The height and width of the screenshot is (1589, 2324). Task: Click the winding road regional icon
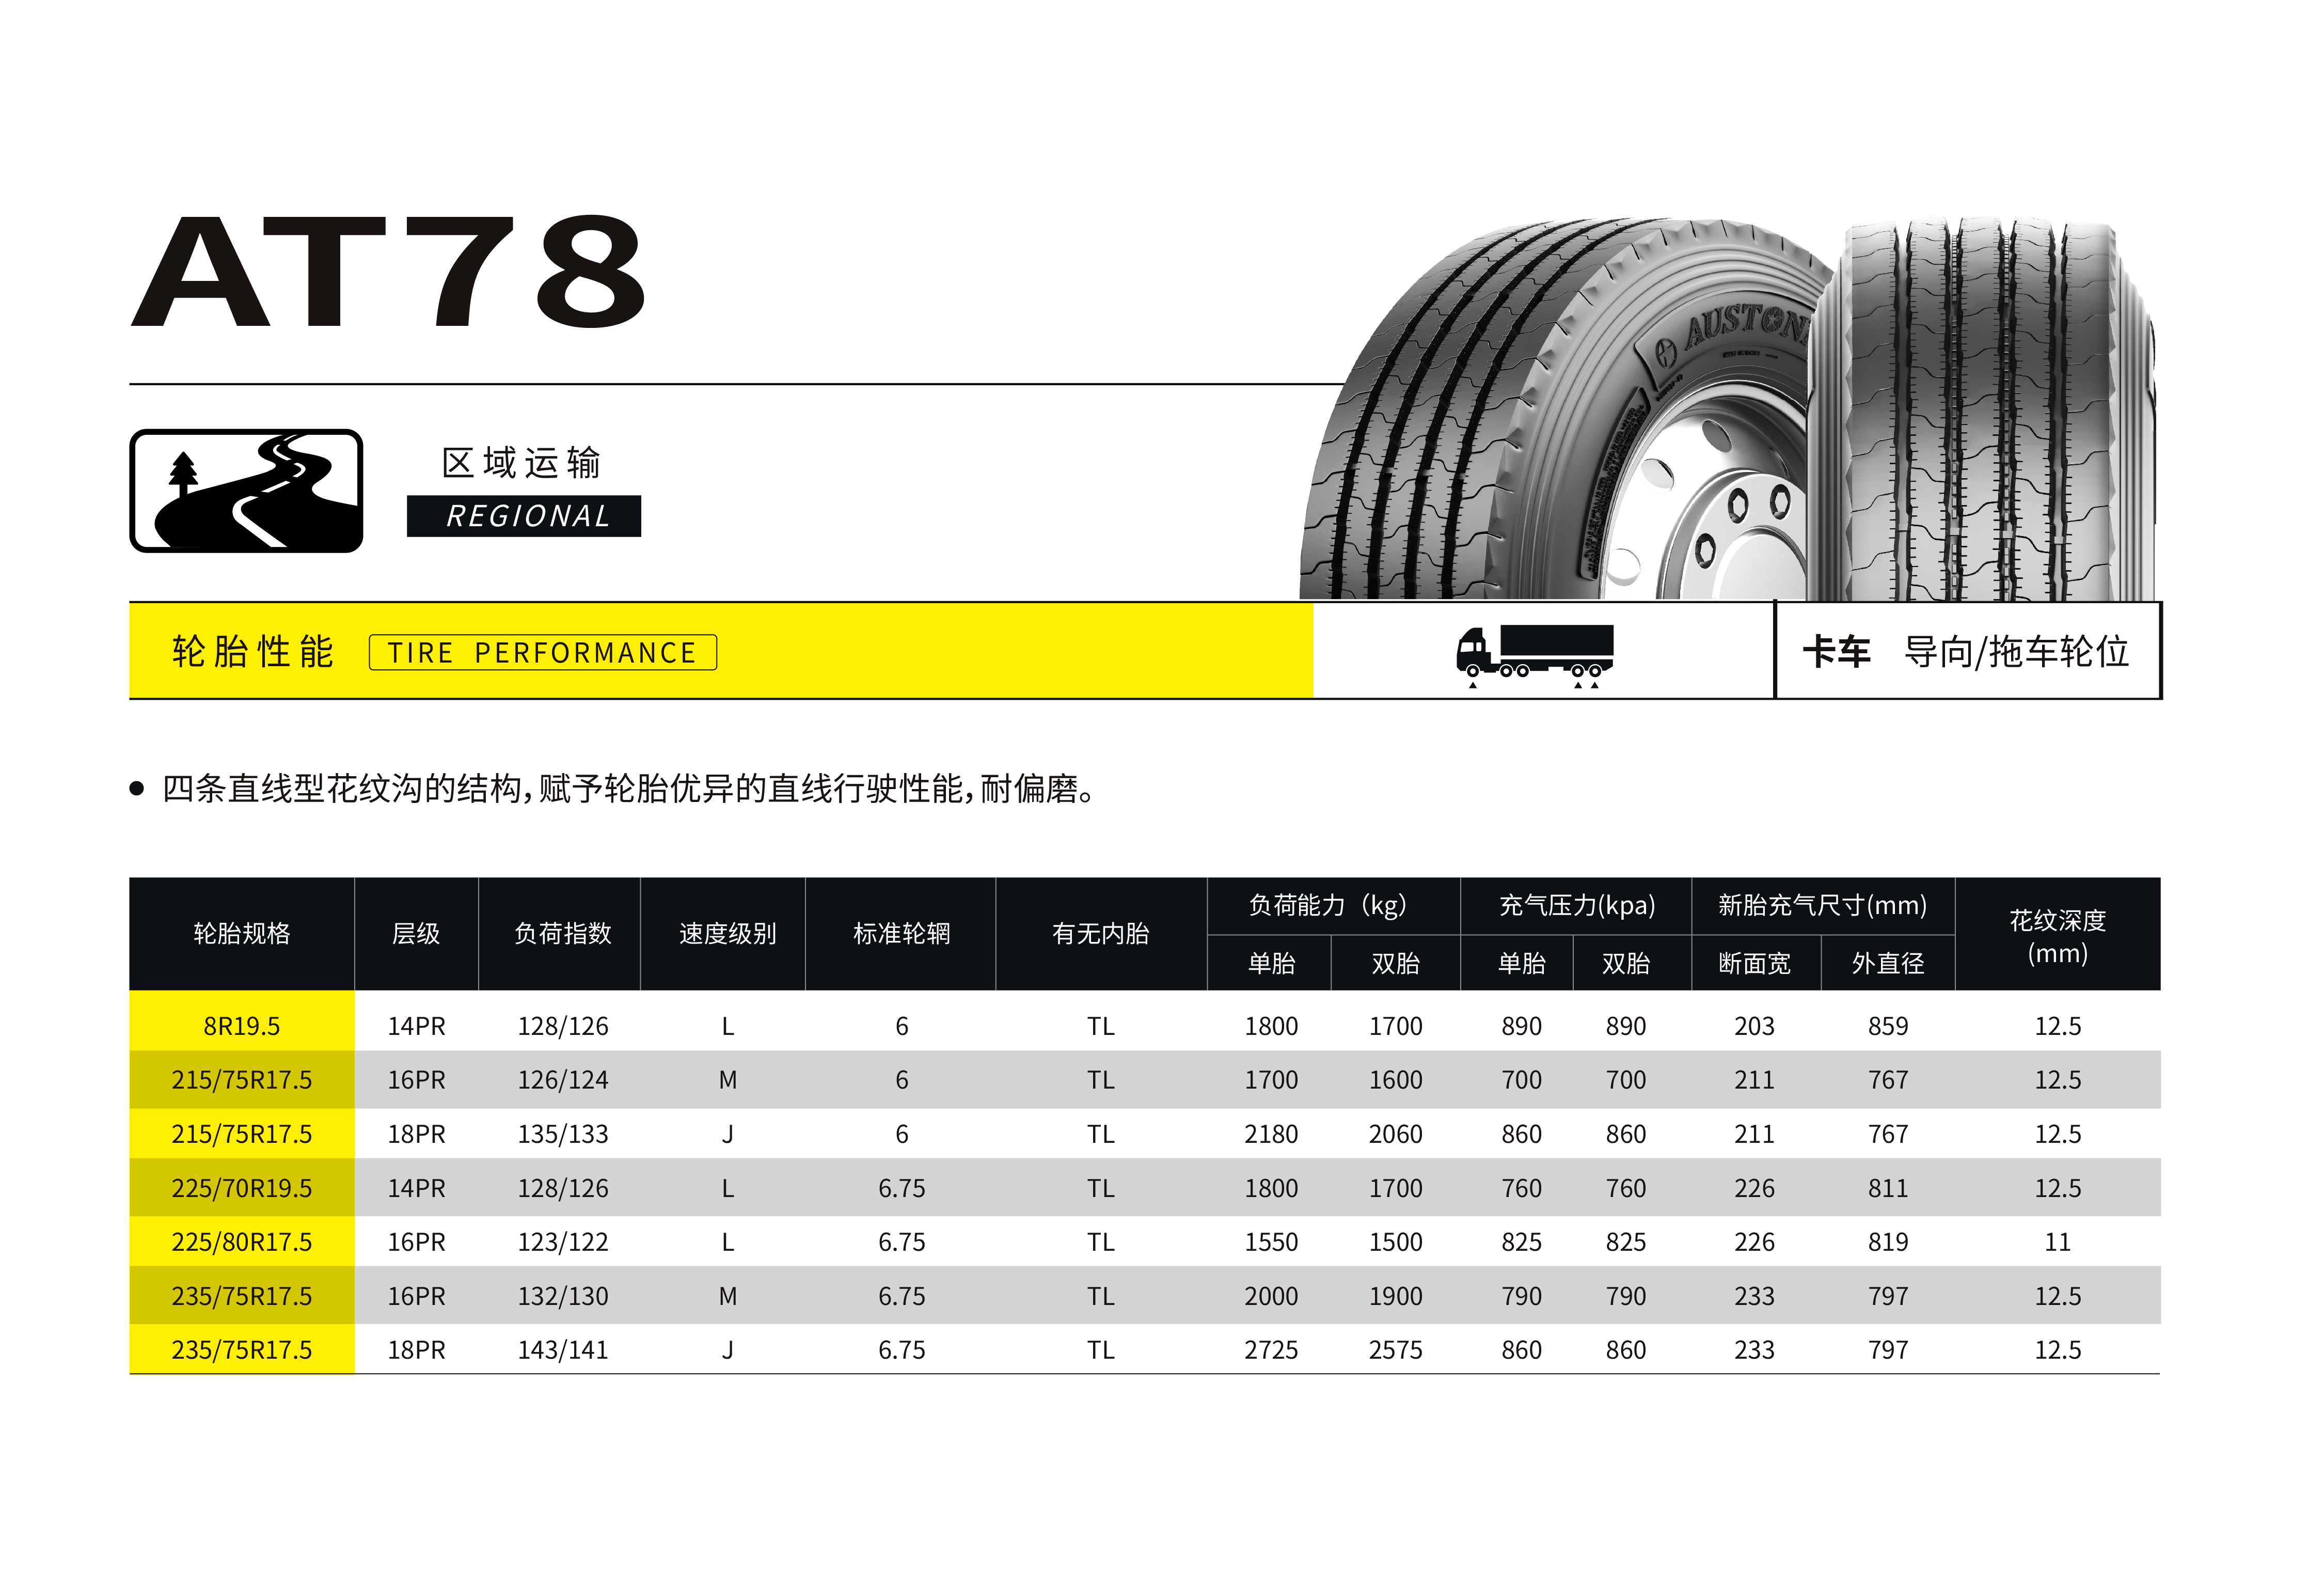(x=246, y=491)
